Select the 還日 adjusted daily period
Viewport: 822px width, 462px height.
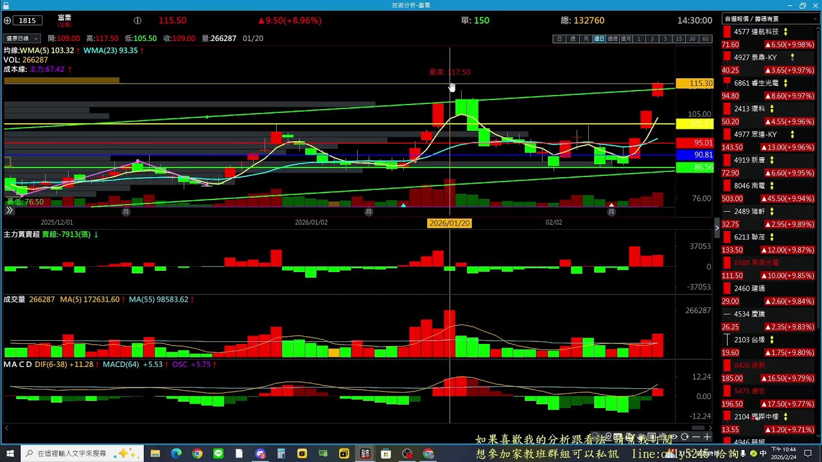pyautogui.click(x=599, y=39)
